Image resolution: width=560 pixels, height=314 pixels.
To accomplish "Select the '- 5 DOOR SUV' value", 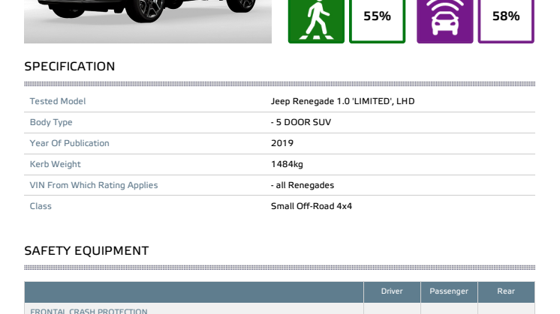I will [301, 122].
